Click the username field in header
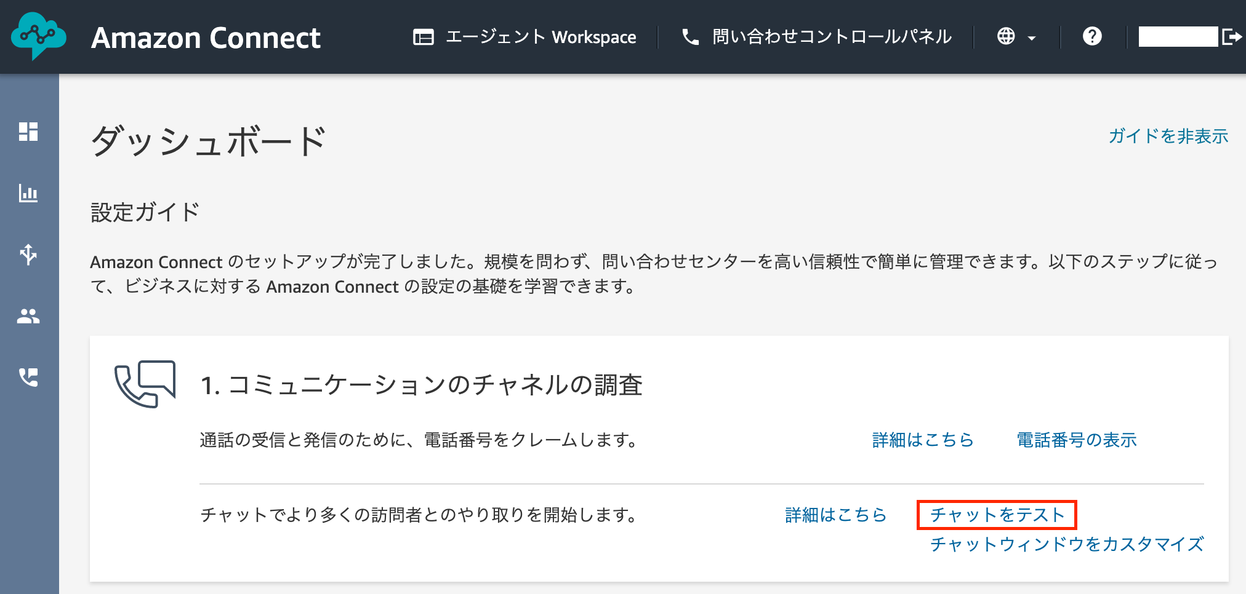Screen dimensions: 1246x594 click(1178, 36)
